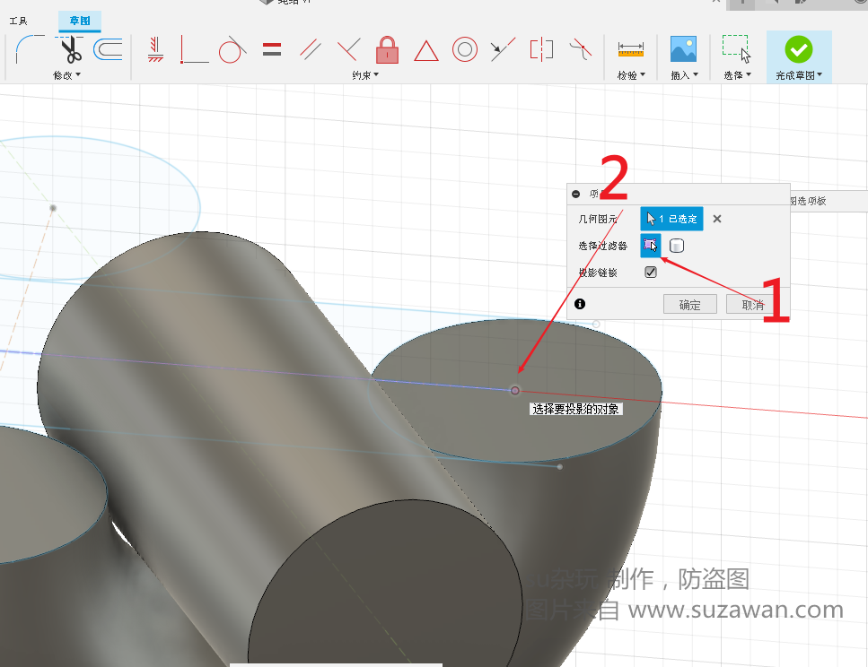Select the Coincident constraint

click(x=194, y=50)
